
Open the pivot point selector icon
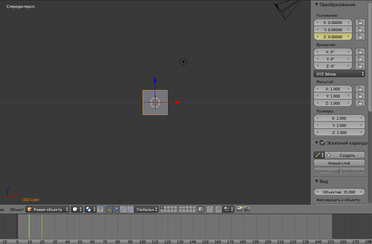[x=89, y=209]
